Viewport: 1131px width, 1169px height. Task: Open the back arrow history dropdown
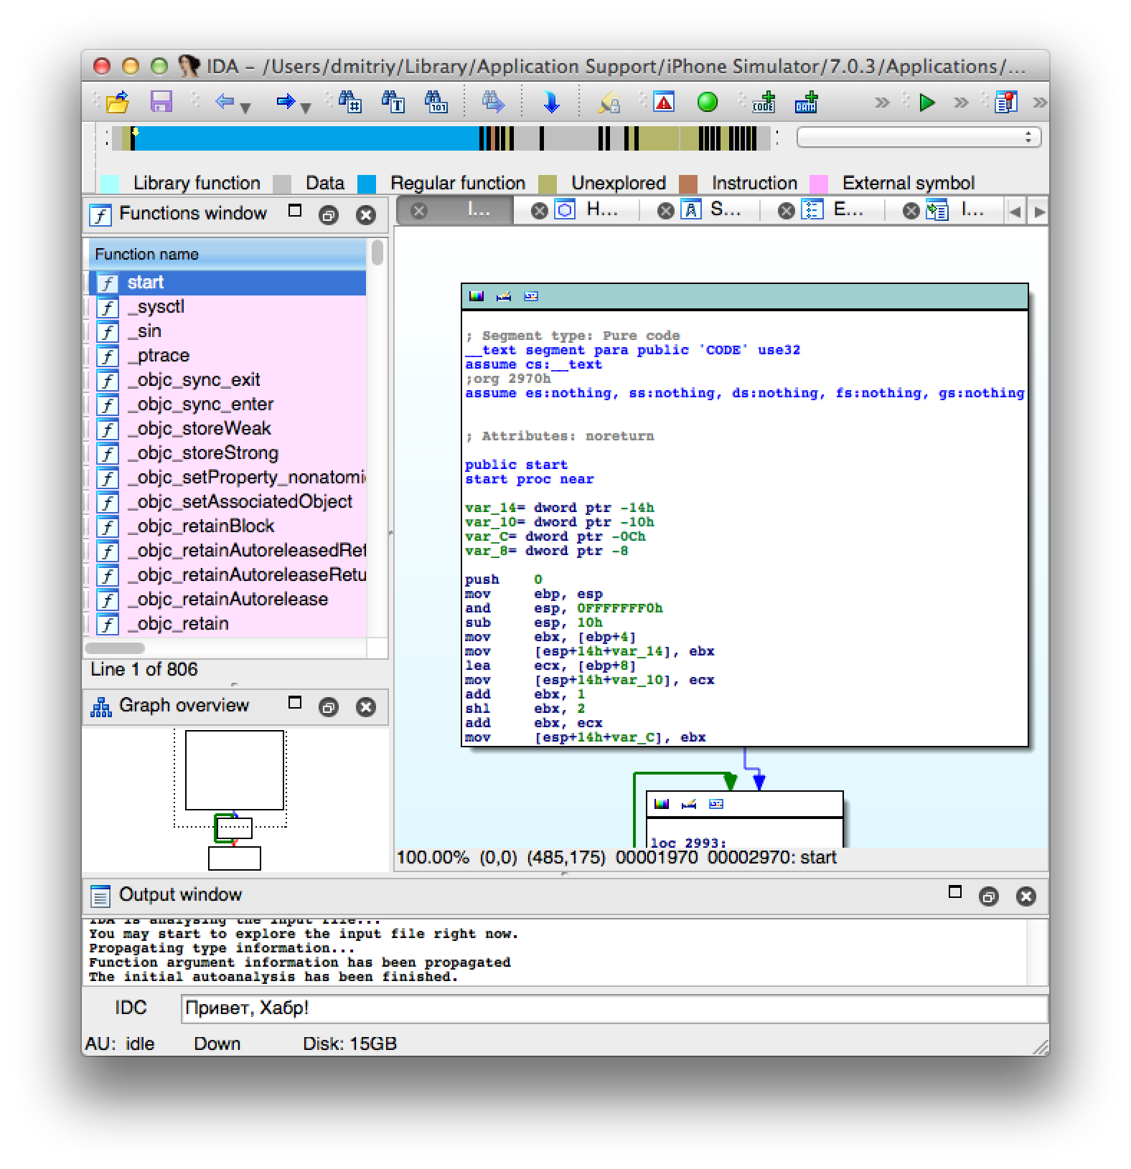click(x=245, y=108)
